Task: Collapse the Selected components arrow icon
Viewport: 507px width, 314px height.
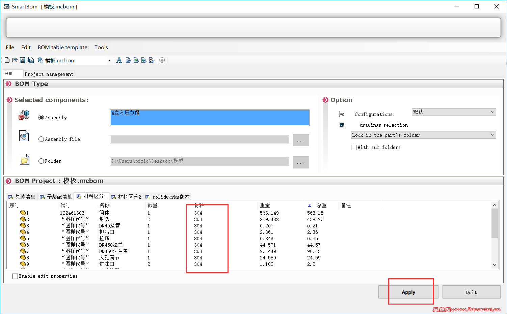Action: click(x=10, y=100)
